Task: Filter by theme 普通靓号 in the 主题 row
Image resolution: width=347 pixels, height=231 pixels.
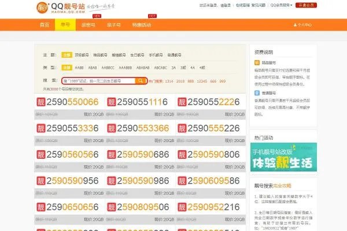Action: 175,55
